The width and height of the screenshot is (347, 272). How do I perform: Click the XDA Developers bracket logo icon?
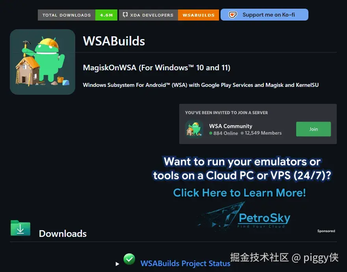pos(125,15)
